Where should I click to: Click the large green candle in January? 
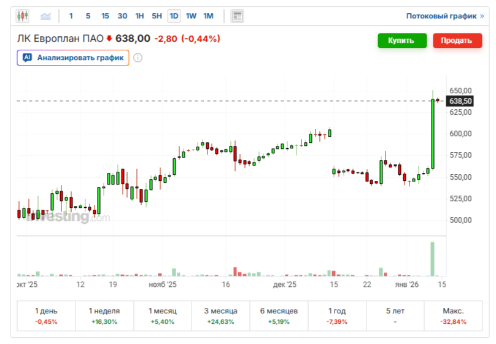click(433, 134)
